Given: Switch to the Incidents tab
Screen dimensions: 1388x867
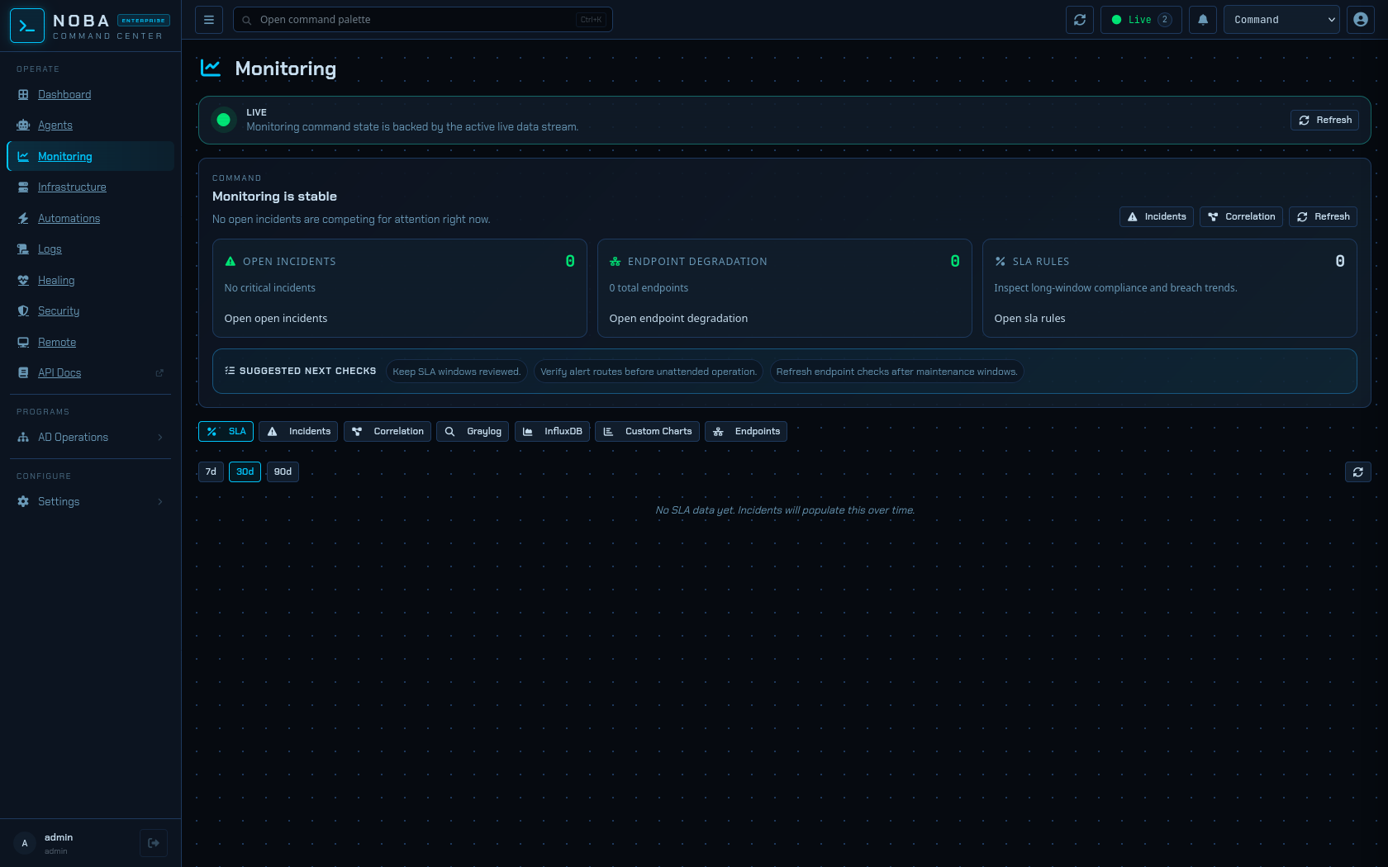Looking at the screenshot, I should (298, 432).
